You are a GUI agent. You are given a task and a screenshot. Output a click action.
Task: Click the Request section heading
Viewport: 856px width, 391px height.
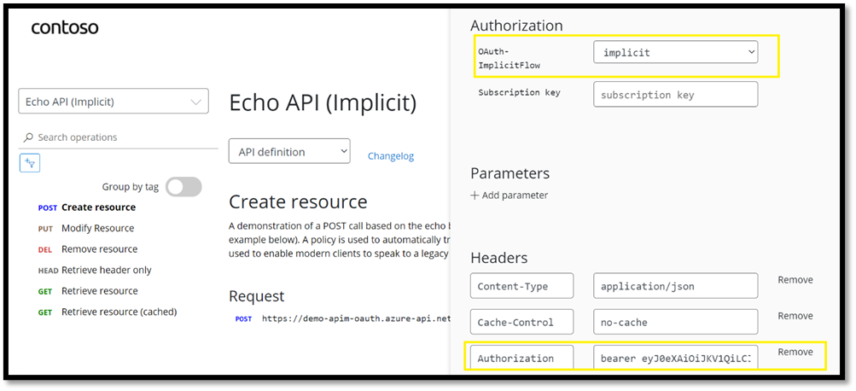[257, 296]
